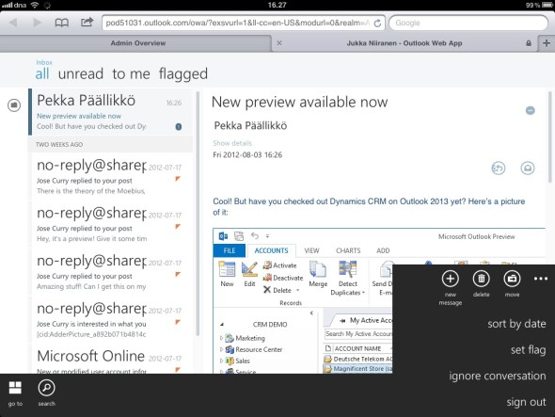
Task: Click the CHARTS ribbon tab in image
Action: (x=348, y=250)
